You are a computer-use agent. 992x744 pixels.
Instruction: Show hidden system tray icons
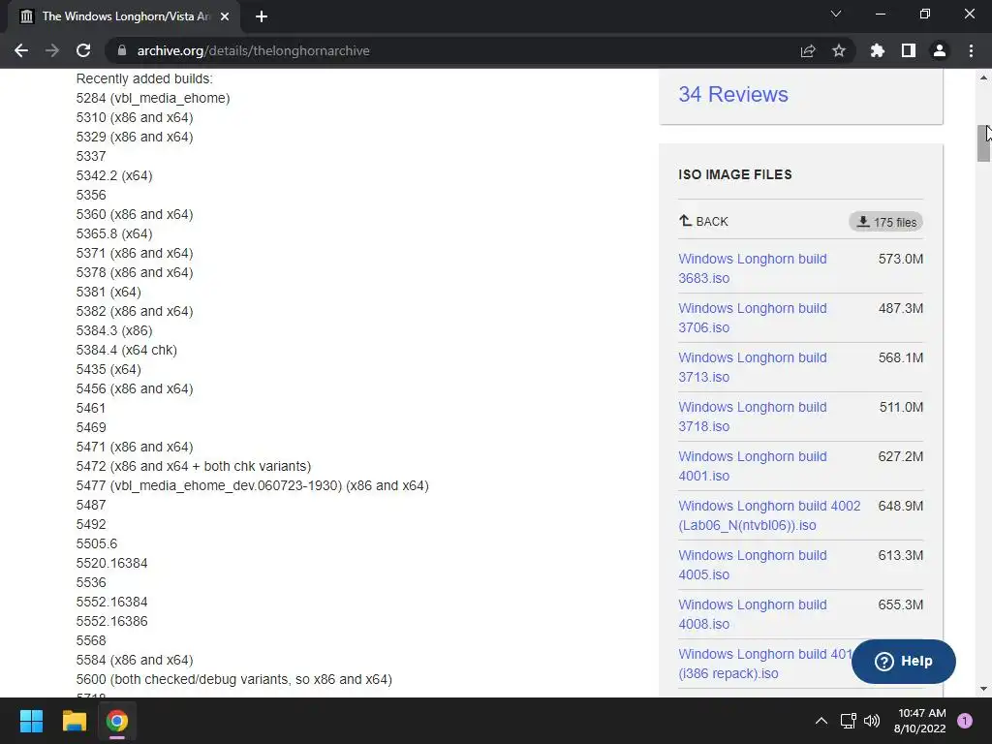click(x=821, y=721)
